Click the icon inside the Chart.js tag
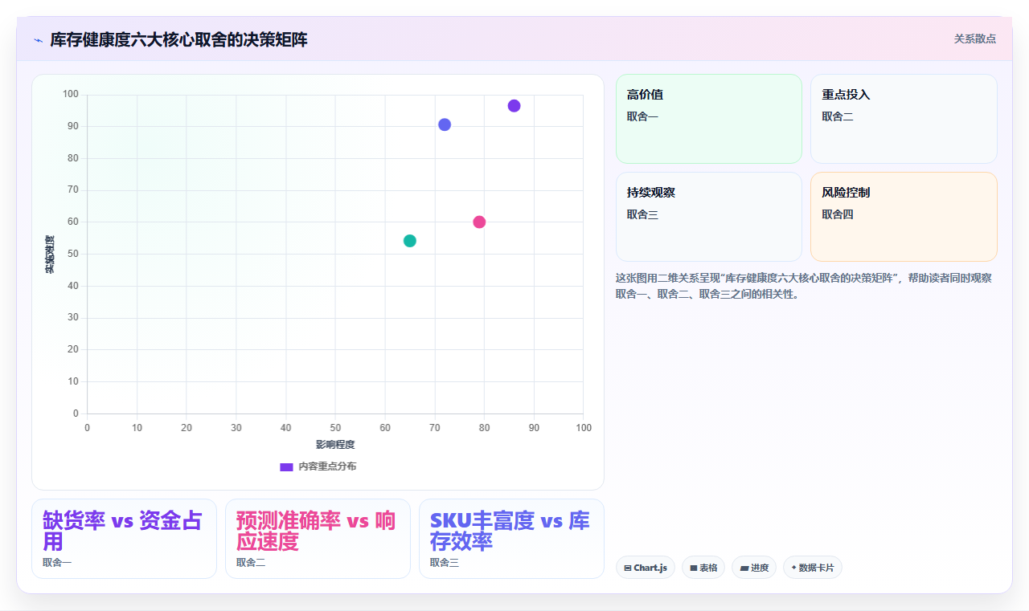The height and width of the screenshot is (611, 1029). click(x=628, y=568)
